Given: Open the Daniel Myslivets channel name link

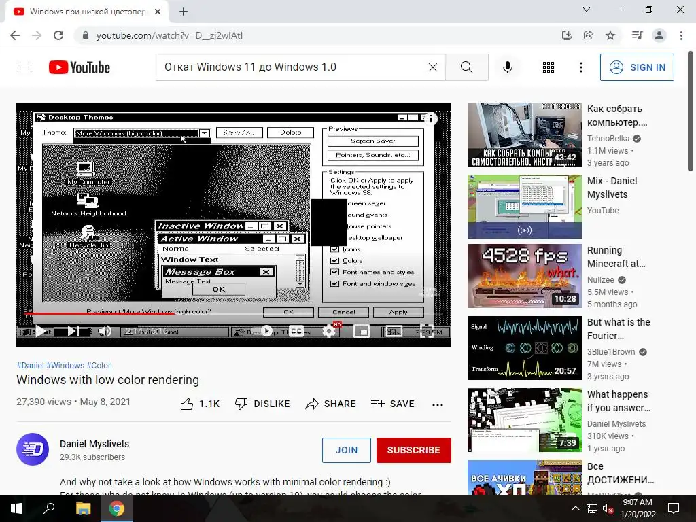Looking at the screenshot, I should click(94, 444).
